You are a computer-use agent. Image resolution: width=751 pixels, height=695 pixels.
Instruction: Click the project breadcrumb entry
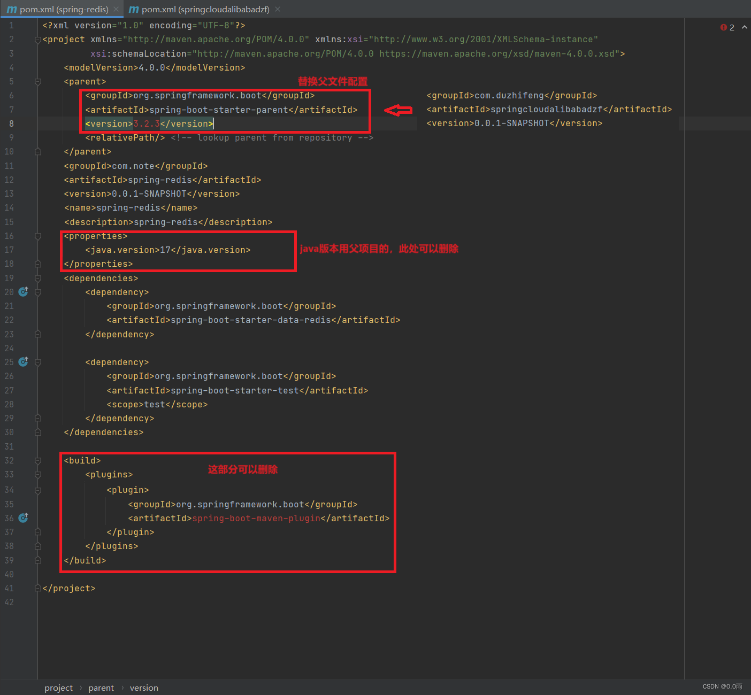point(58,688)
